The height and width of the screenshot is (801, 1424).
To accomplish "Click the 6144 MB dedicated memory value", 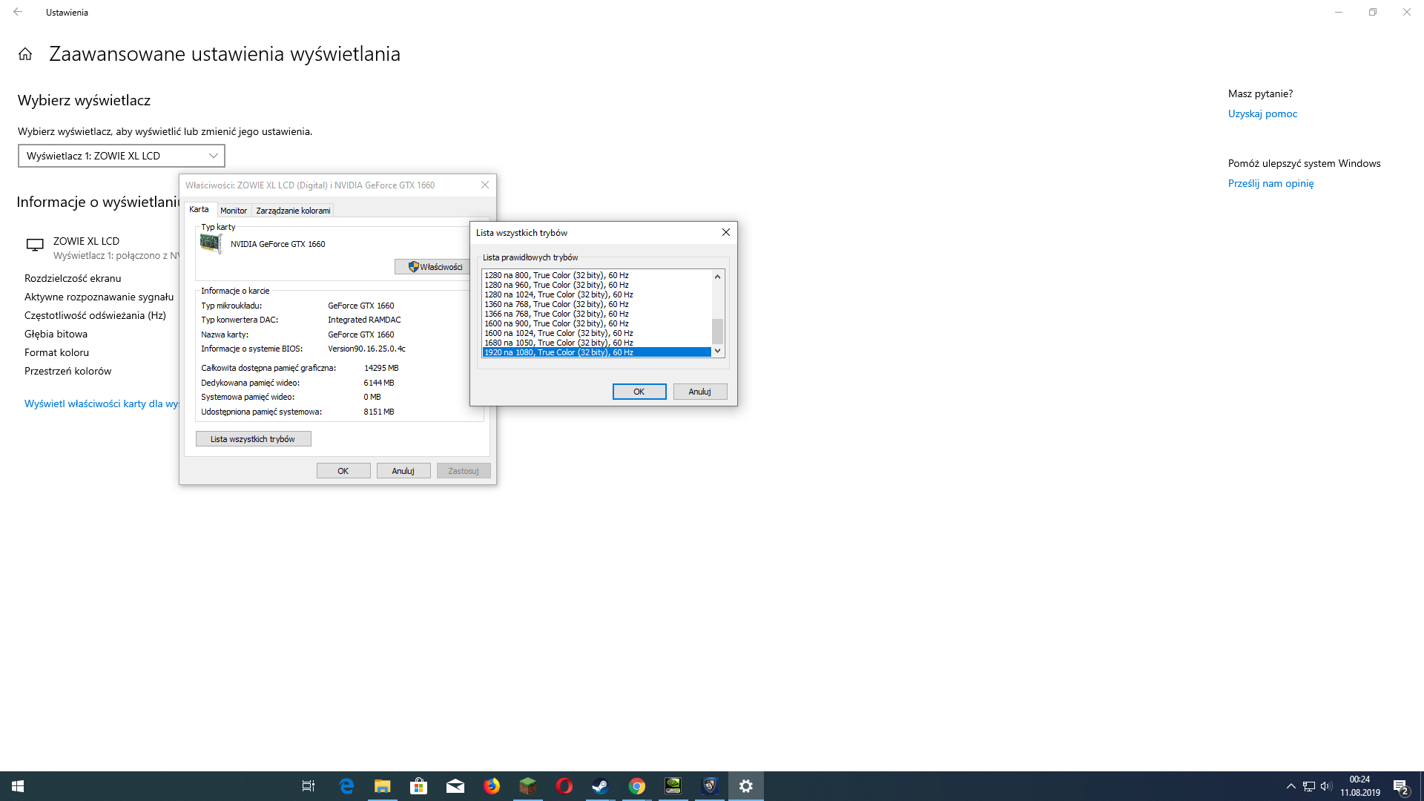I will pos(379,383).
